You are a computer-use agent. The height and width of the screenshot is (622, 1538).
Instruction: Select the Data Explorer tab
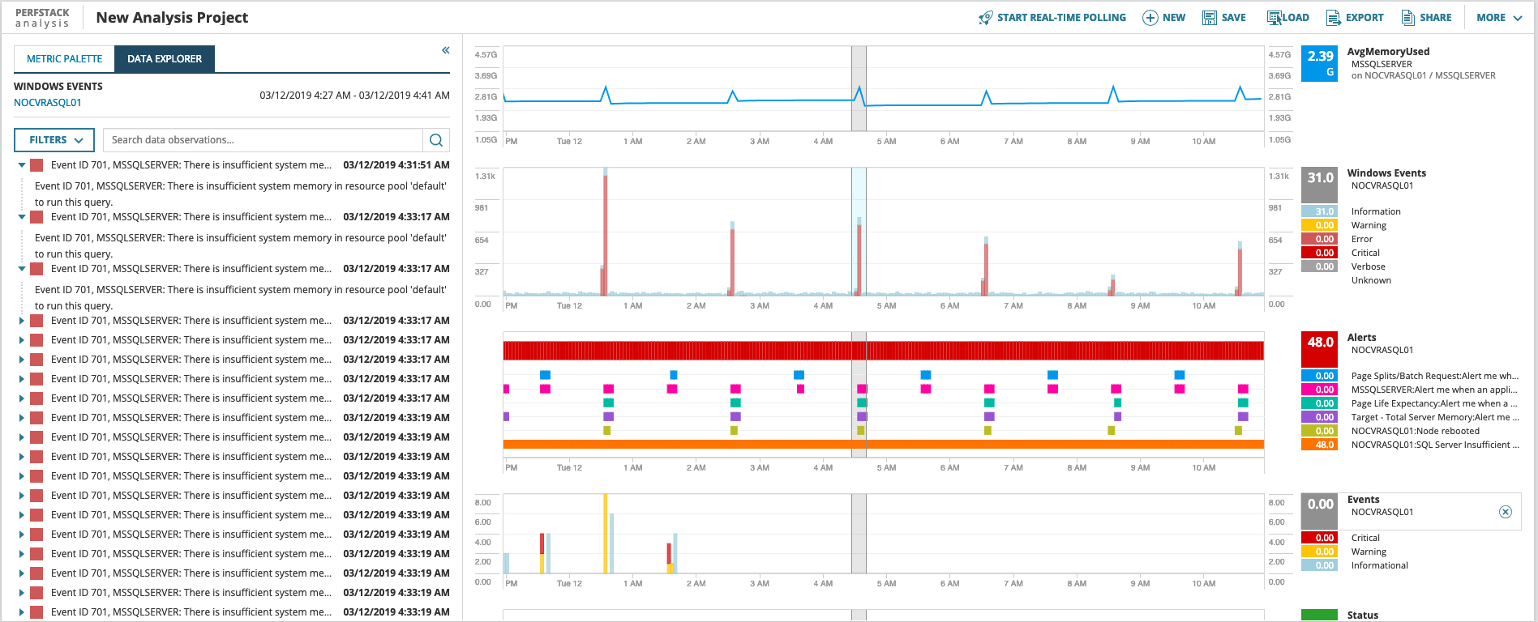coord(165,59)
